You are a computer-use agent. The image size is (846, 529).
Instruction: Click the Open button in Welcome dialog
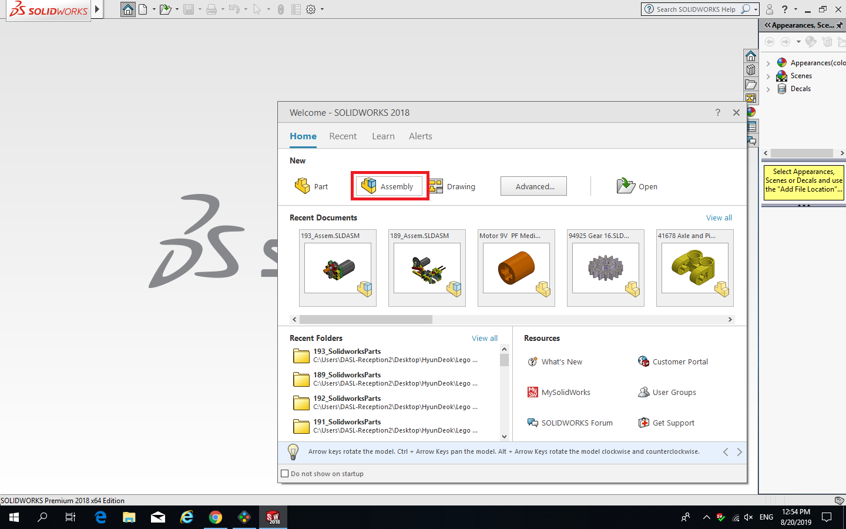[637, 186]
